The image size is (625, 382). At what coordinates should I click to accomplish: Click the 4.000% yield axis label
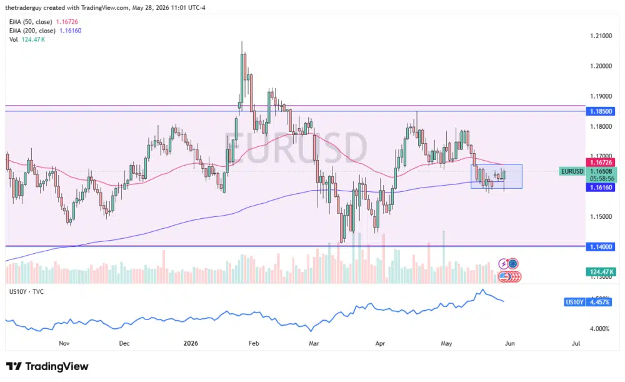[x=599, y=329]
